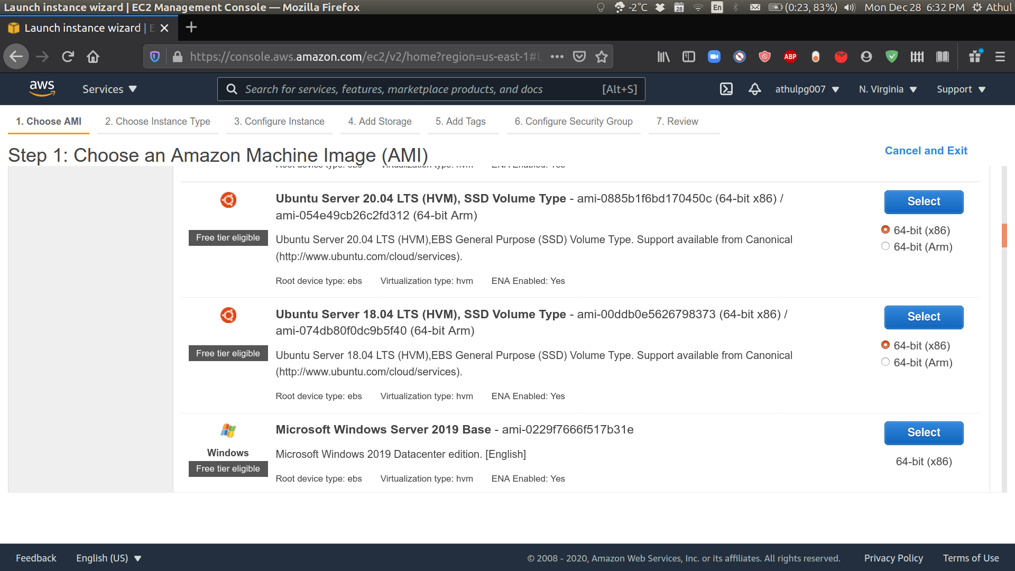Click the Zoom extension icon

pos(714,57)
